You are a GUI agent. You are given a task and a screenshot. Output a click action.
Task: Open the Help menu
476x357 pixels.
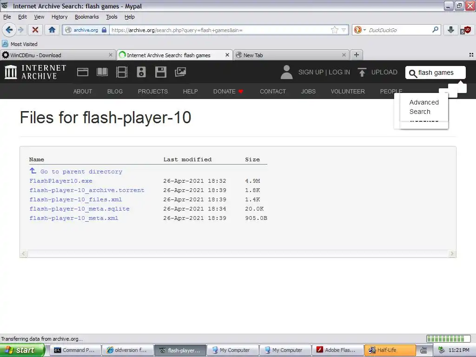(x=129, y=17)
